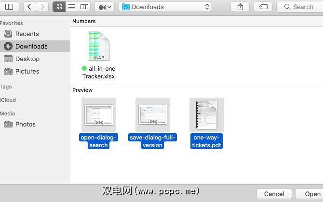The height and width of the screenshot is (202, 323).
Task: Go back with the left chevron
Action: [29, 7]
